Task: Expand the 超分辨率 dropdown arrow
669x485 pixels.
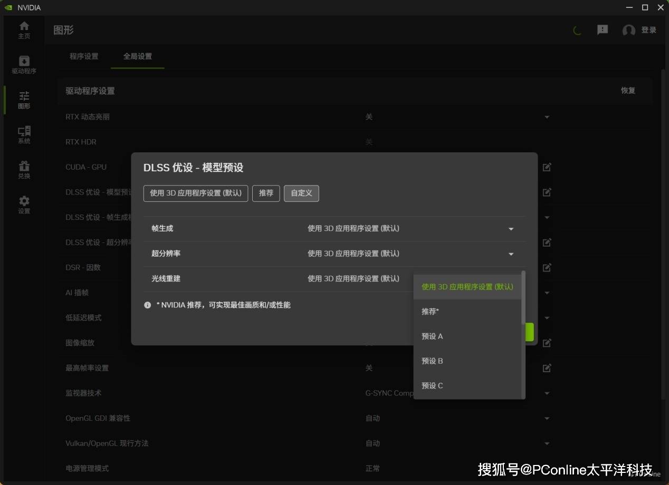Action: click(511, 254)
